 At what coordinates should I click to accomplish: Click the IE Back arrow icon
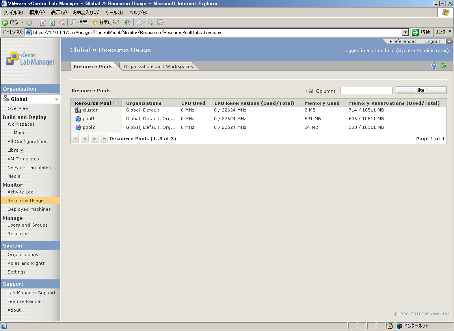pyautogui.click(x=5, y=22)
